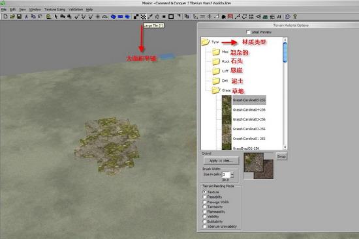Click the paint bucket flood fill icon

click(157, 16)
